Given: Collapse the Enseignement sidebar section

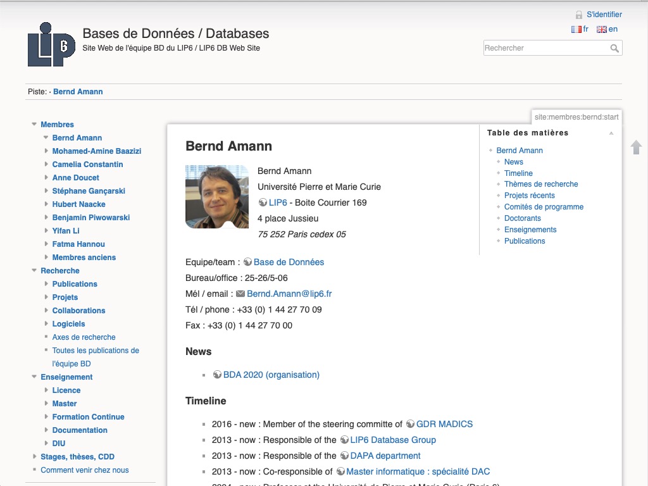Looking at the screenshot, I should [x=34, y=377].
